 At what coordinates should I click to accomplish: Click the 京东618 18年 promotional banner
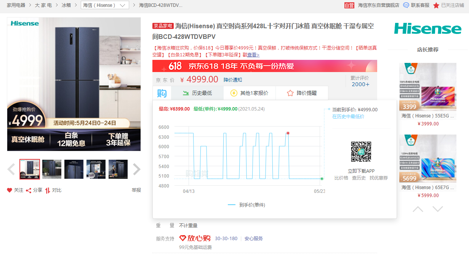pos(265,66)
